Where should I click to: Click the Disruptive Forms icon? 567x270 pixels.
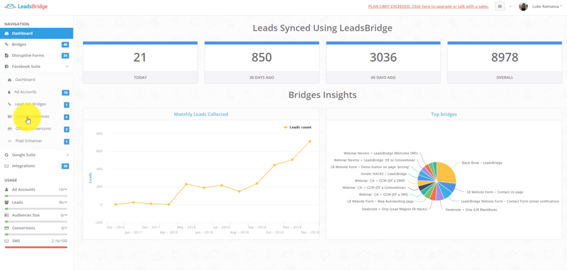pos(7,56)
